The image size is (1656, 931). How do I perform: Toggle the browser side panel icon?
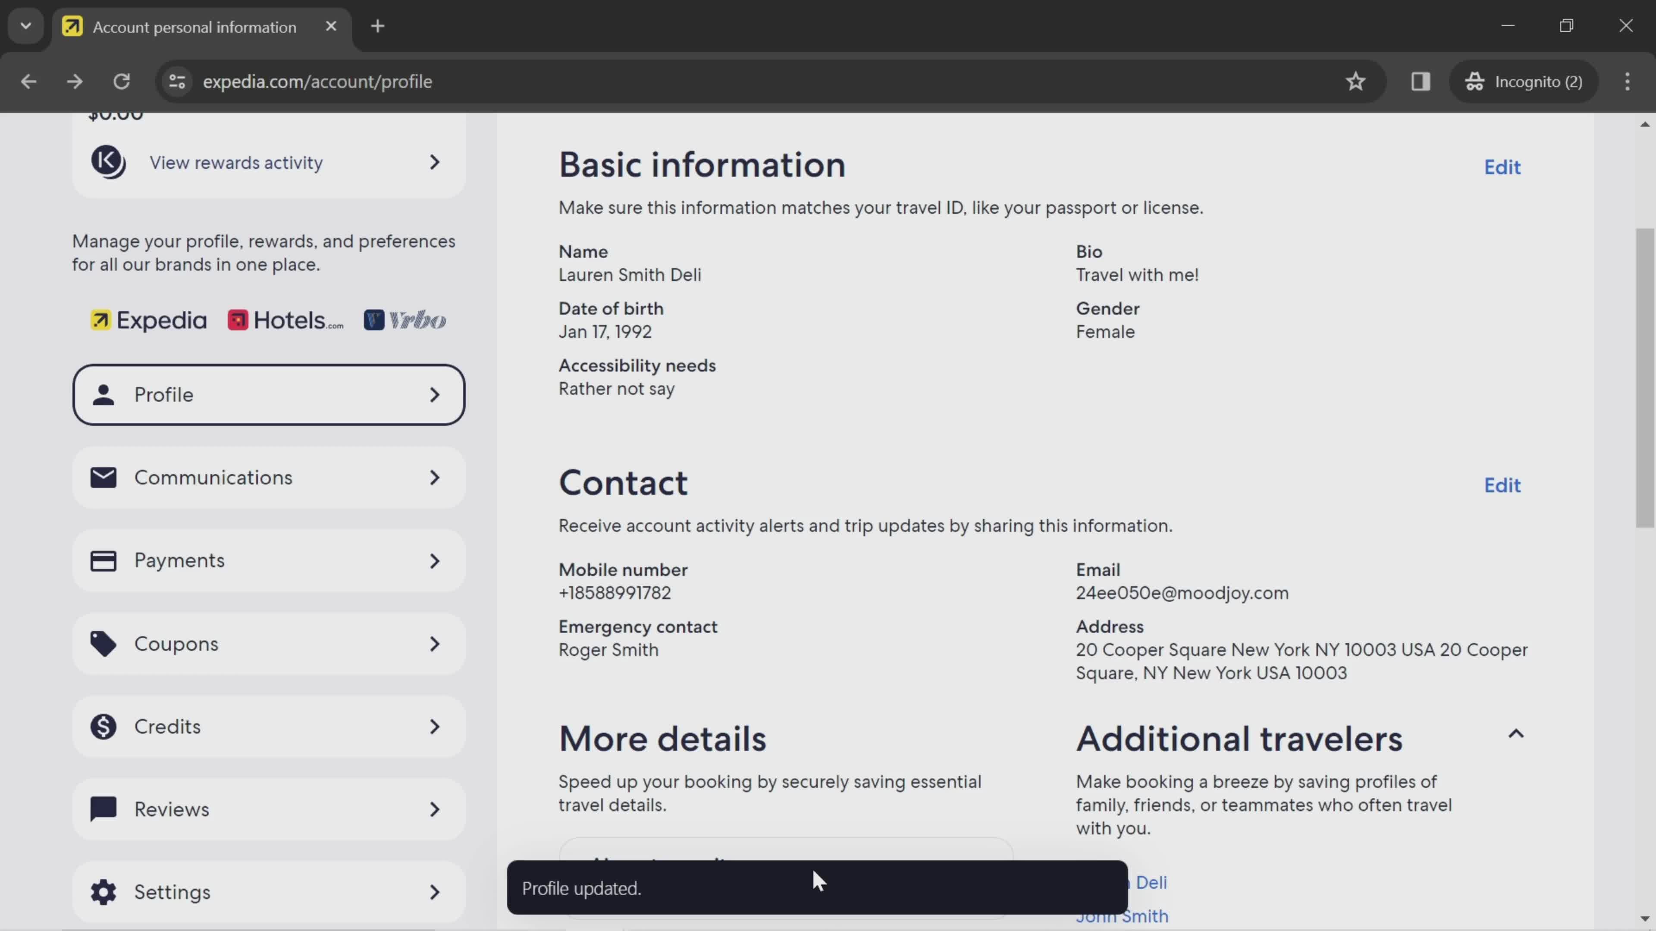pyautogui.click(x=1421, y=81)
